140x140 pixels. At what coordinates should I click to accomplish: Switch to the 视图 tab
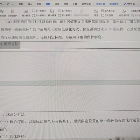tap(66, 4)
